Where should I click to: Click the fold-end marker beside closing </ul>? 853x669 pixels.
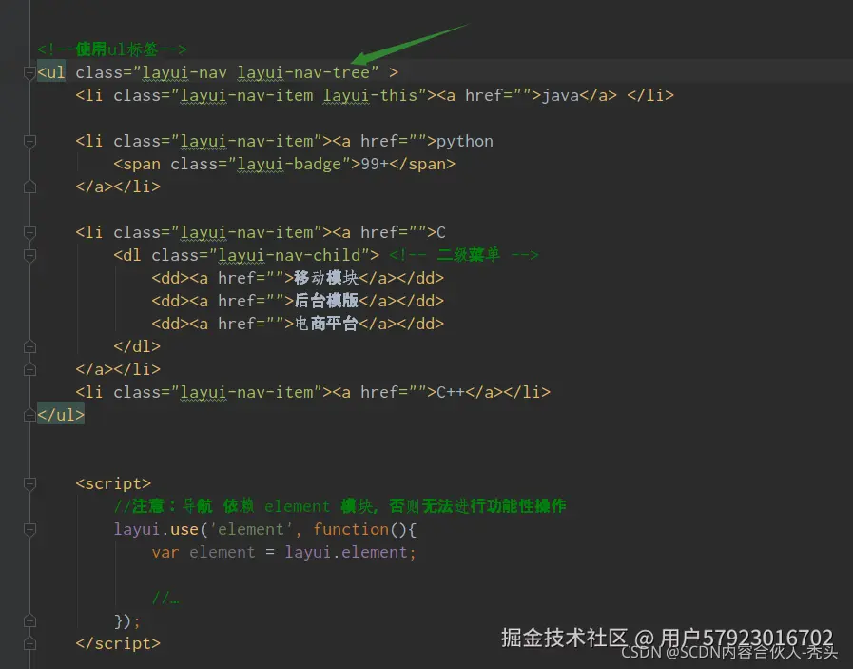click(29, 415)
